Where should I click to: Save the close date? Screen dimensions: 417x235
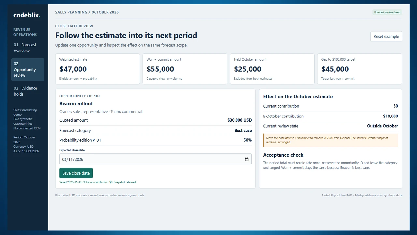coord(76,173)
